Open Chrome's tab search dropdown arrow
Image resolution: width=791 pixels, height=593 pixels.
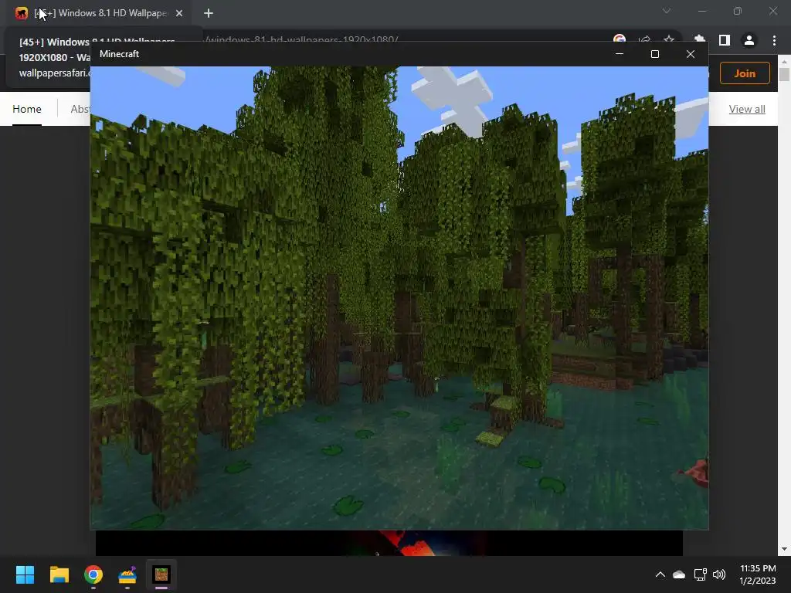(667, 11)
